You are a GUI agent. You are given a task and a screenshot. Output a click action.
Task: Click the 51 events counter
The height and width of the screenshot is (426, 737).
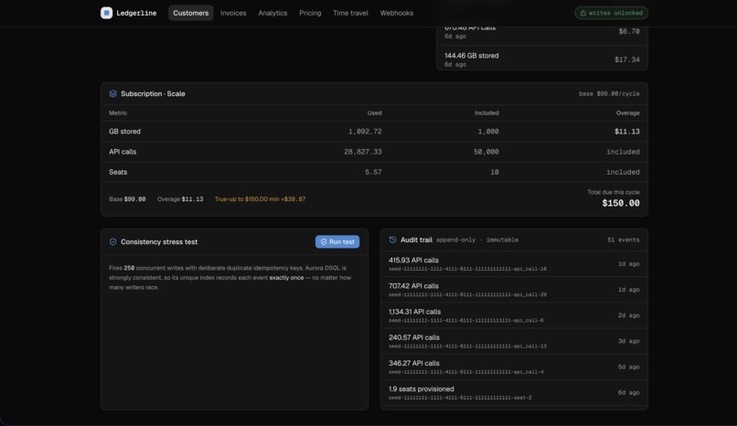624,240
